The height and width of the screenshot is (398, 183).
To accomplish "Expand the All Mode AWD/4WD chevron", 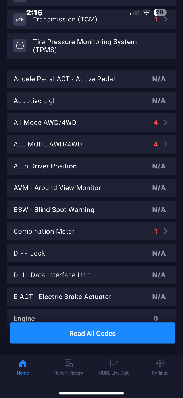I will tap(166, 123).
